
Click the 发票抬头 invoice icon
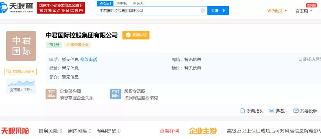(x=243, y=111)
